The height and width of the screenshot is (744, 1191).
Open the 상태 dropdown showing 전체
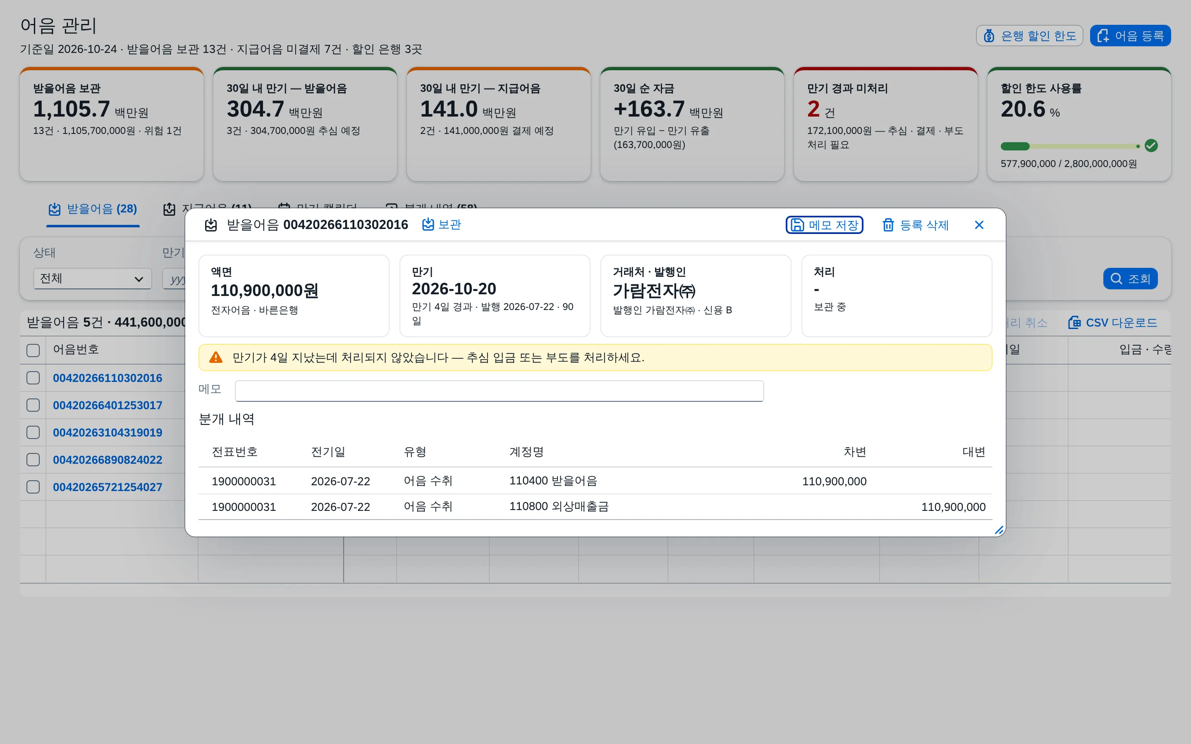[x=93, y=279]
